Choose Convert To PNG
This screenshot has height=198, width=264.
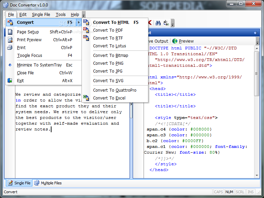click(x=115, y=63)
